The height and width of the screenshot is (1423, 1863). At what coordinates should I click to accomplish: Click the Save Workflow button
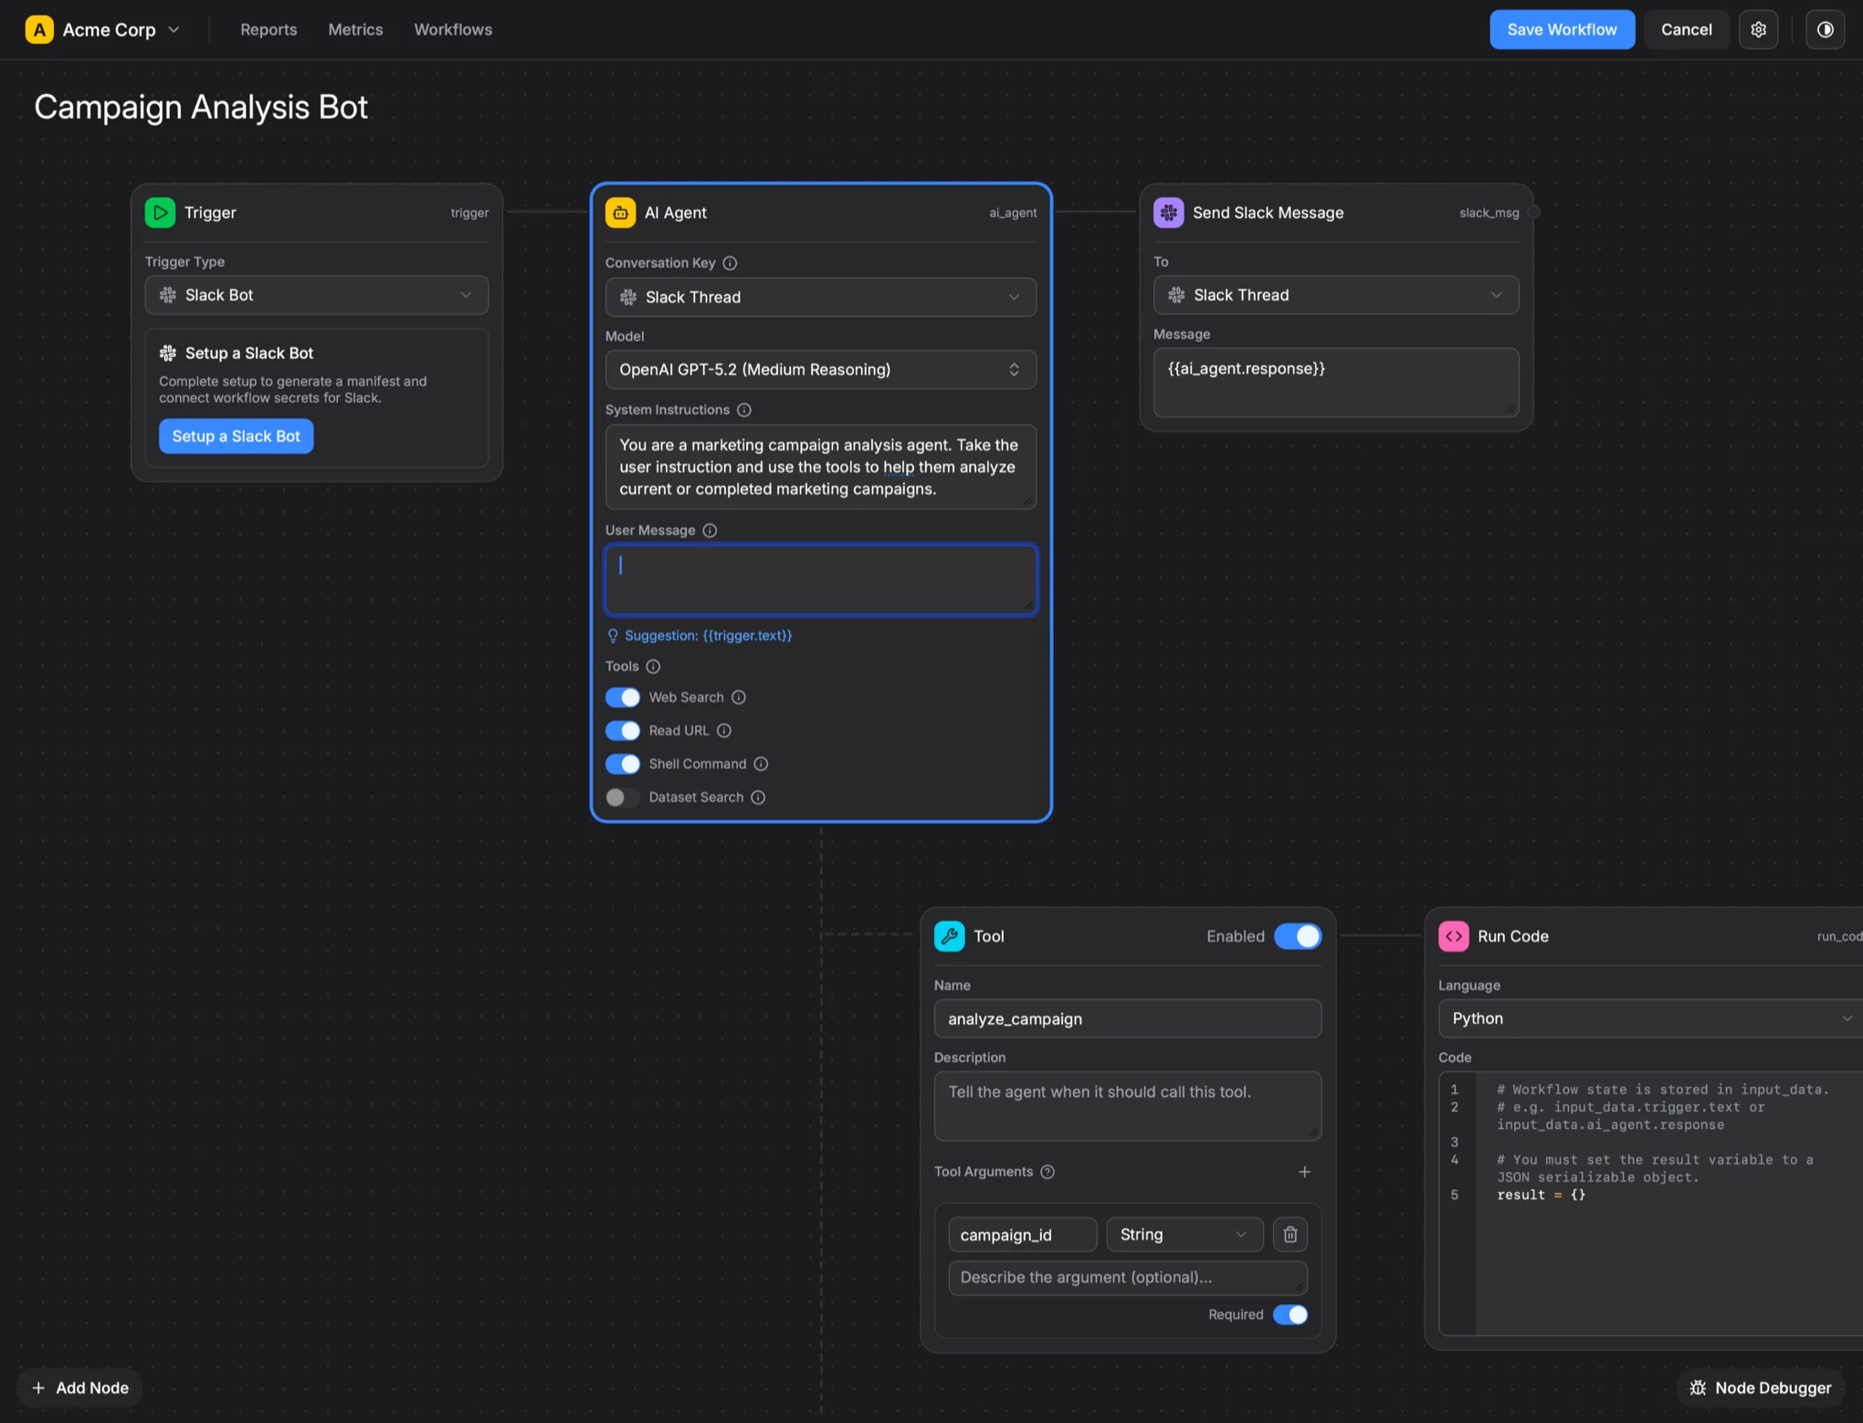1562,29
